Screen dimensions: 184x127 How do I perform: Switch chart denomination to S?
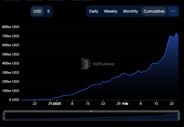[x=48, y=11]
